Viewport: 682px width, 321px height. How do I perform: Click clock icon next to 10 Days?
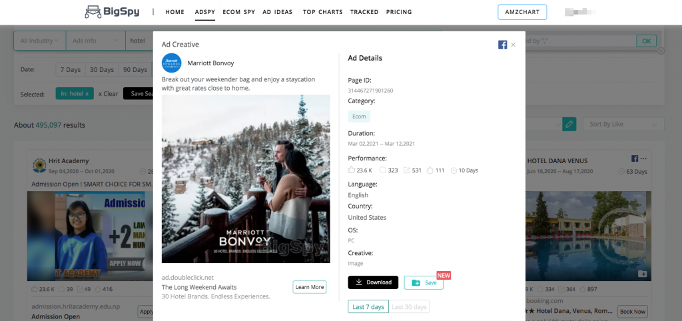(x=454, y=170)
